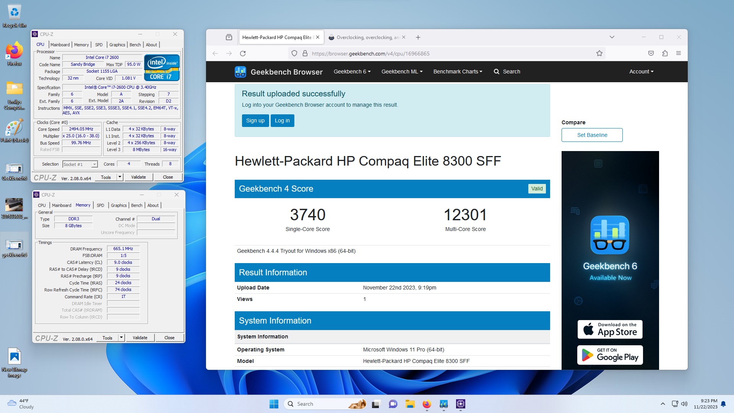Open Emily's Computer folder on desktop
This screenshot has height=413, width=734.
tap(15, 96)
